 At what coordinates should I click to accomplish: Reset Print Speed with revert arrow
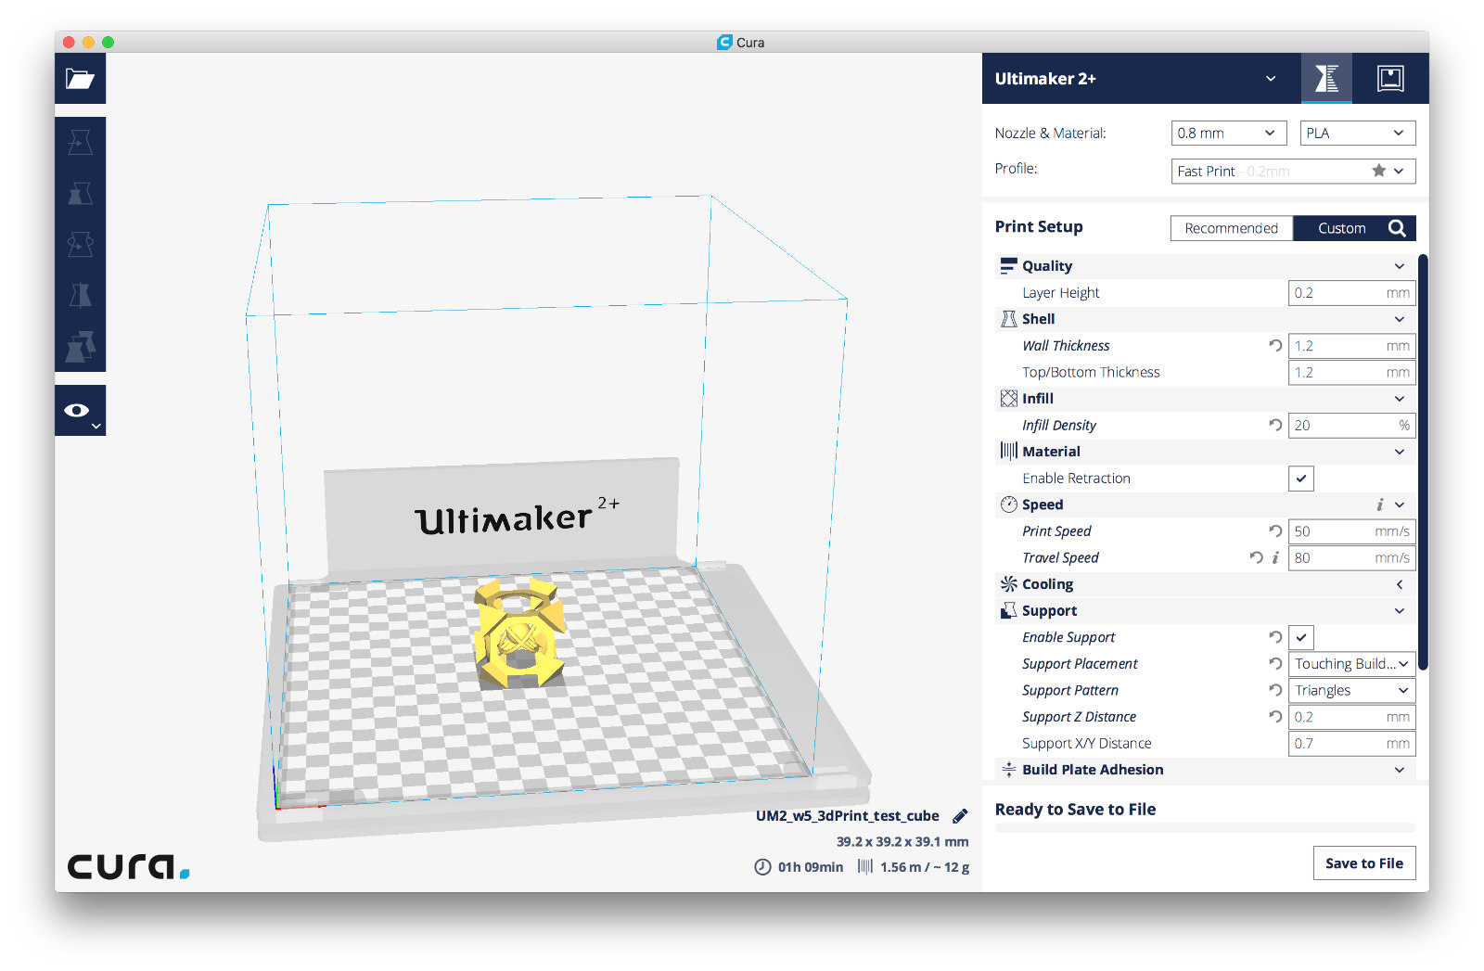(1275, 530)
